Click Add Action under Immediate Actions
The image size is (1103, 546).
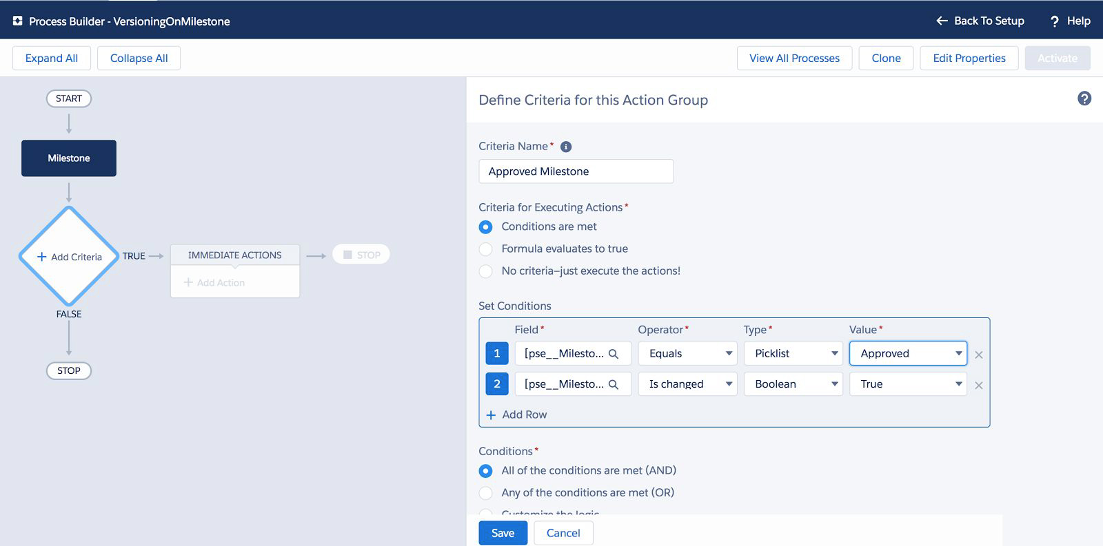tap(214, 282)
